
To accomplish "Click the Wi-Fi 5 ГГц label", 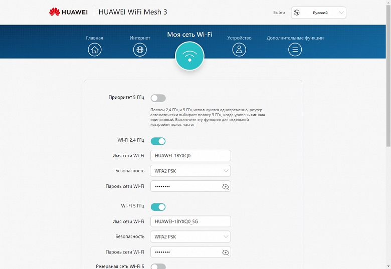I will click(x=133, y=206).
